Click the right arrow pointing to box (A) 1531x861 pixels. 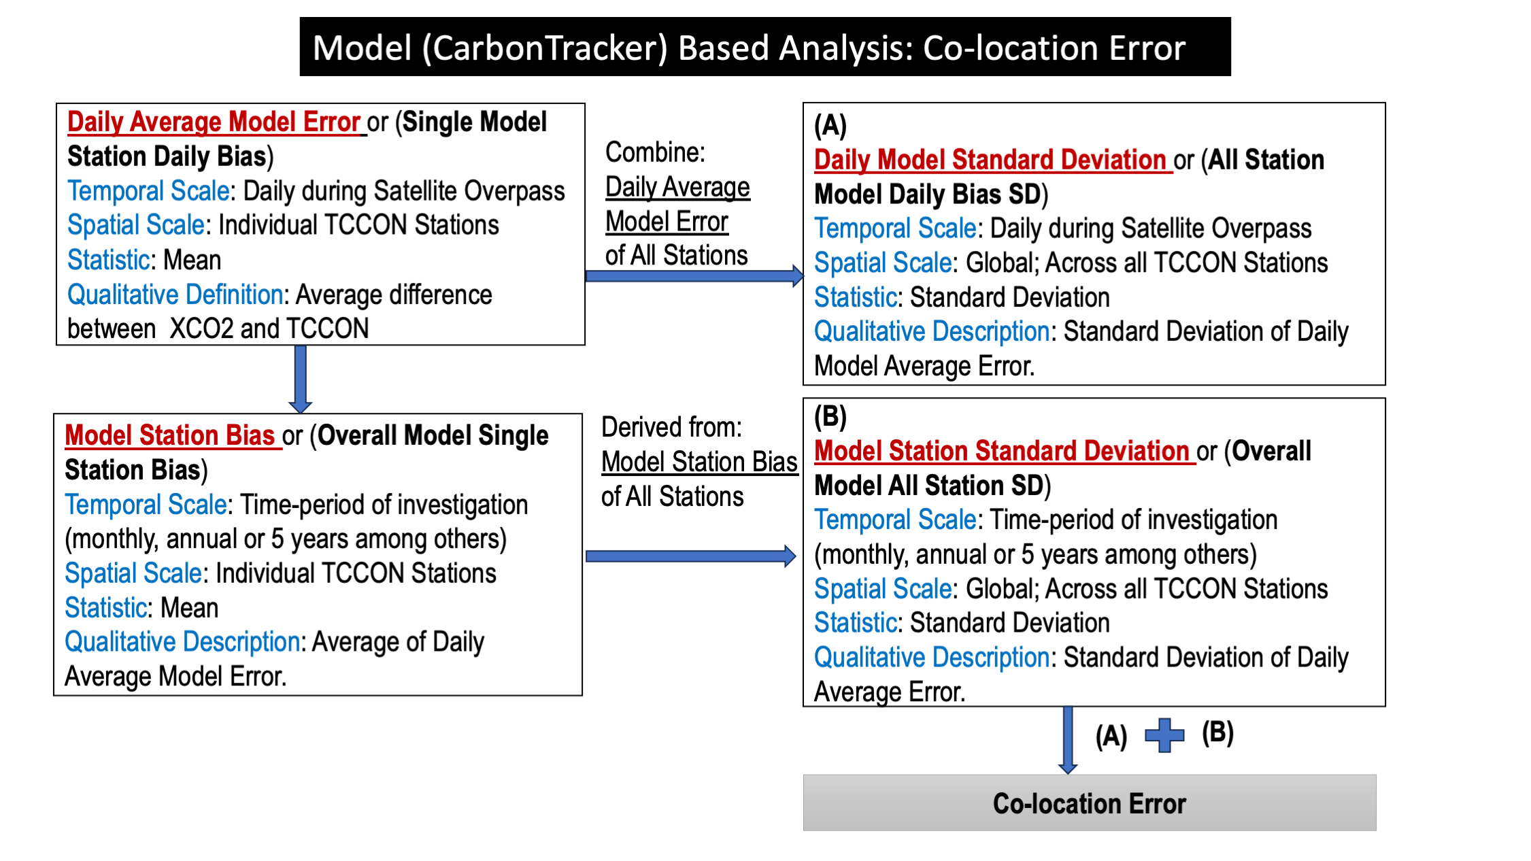[x=694, y=276]
